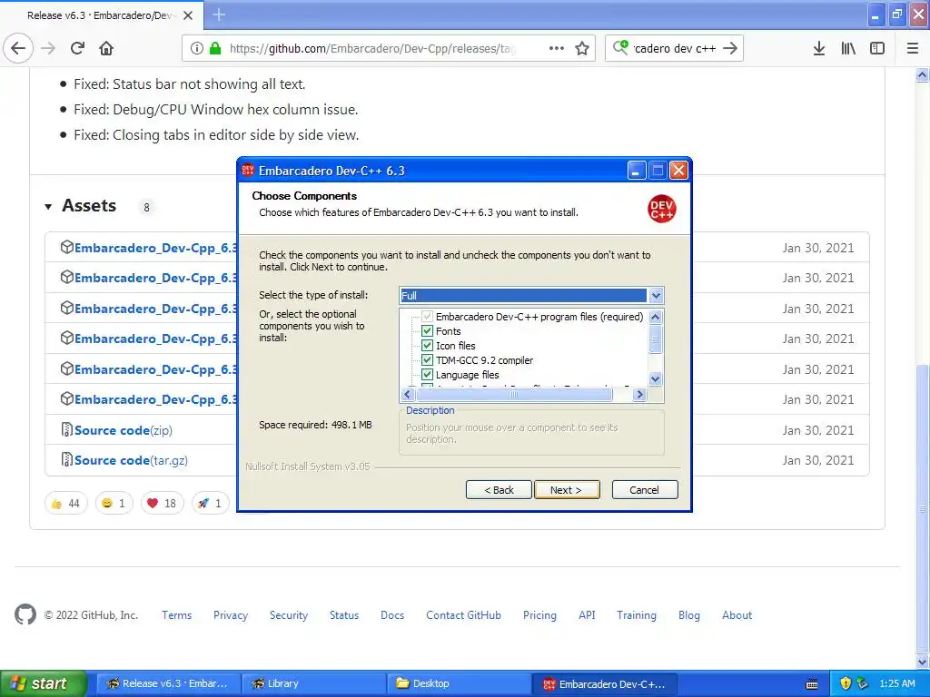Open Firefox library bookshelf icon
Image resolution: width=930 pixels, height=697 pixels.
point(848,48)
